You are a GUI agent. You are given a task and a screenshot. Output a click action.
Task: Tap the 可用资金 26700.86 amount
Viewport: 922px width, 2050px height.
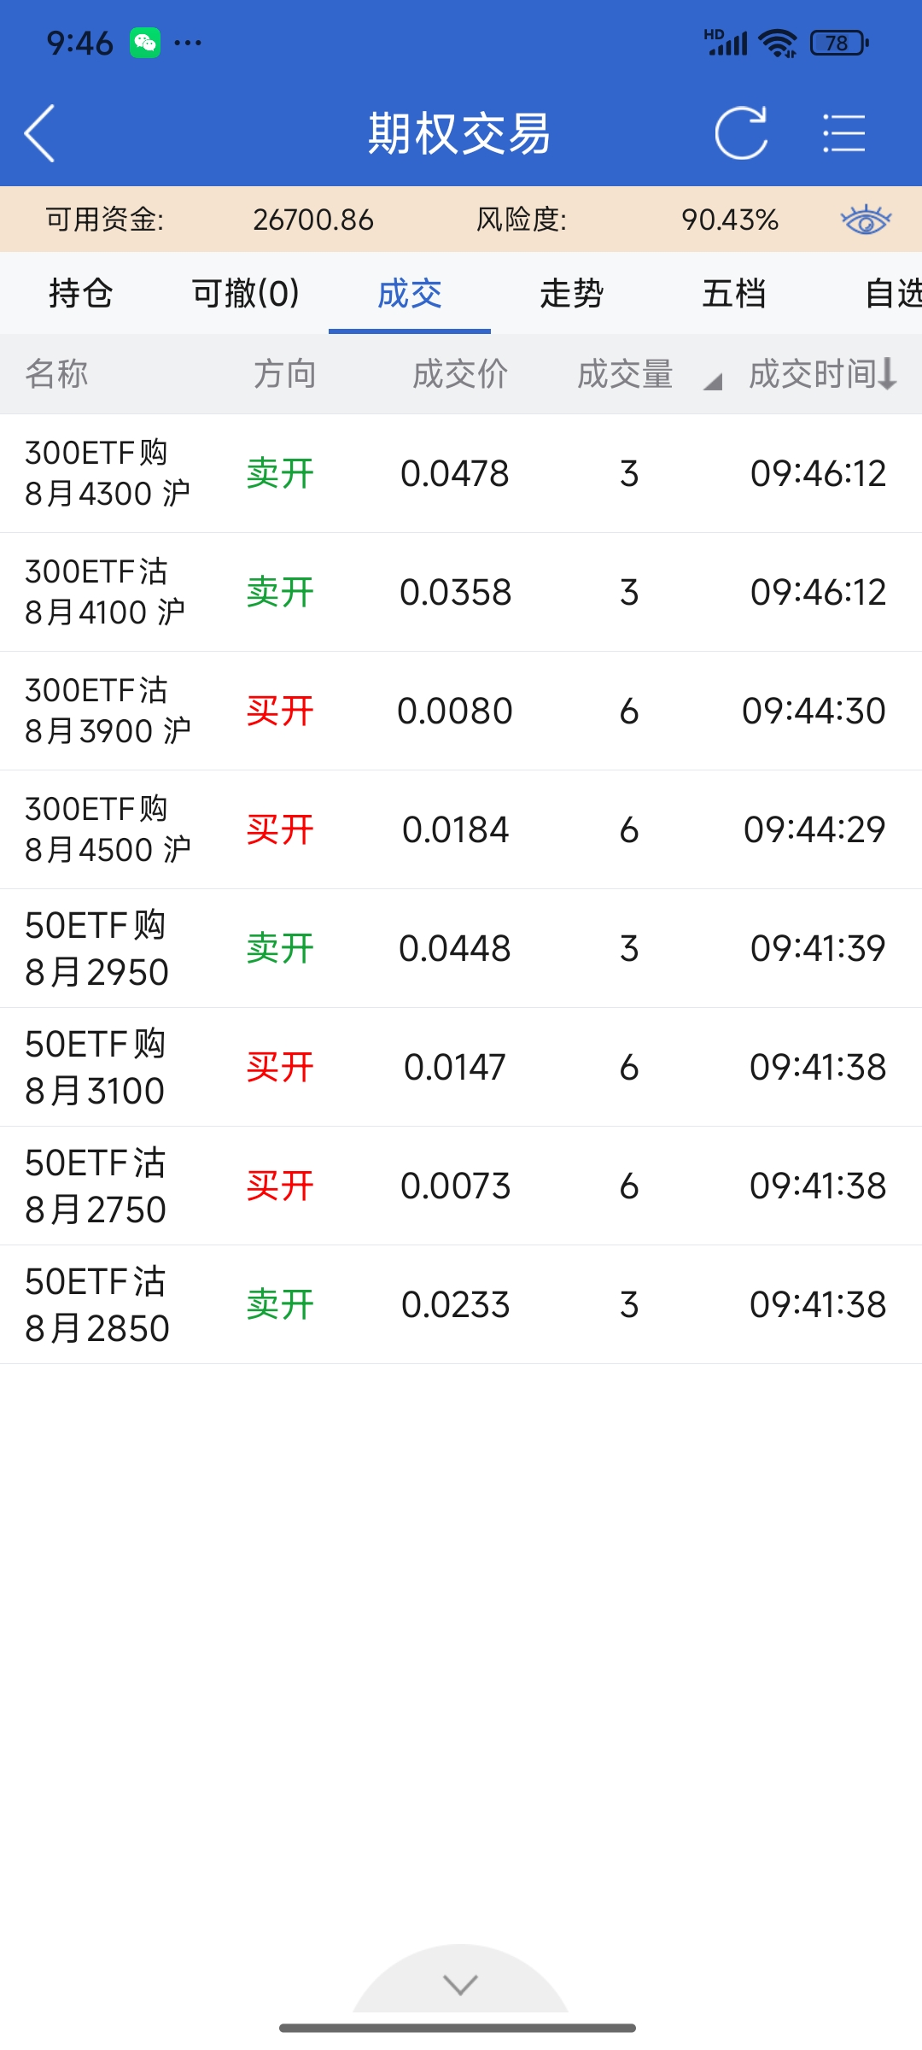pyautogui.click(x=313, y=220)
